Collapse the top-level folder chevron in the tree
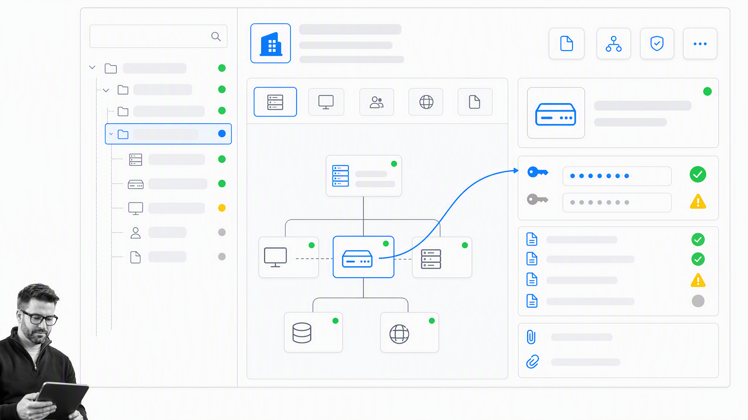 pos(92,67)
